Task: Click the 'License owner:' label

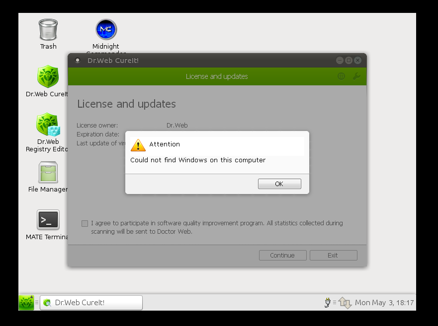Action: (x=97, y=125)
